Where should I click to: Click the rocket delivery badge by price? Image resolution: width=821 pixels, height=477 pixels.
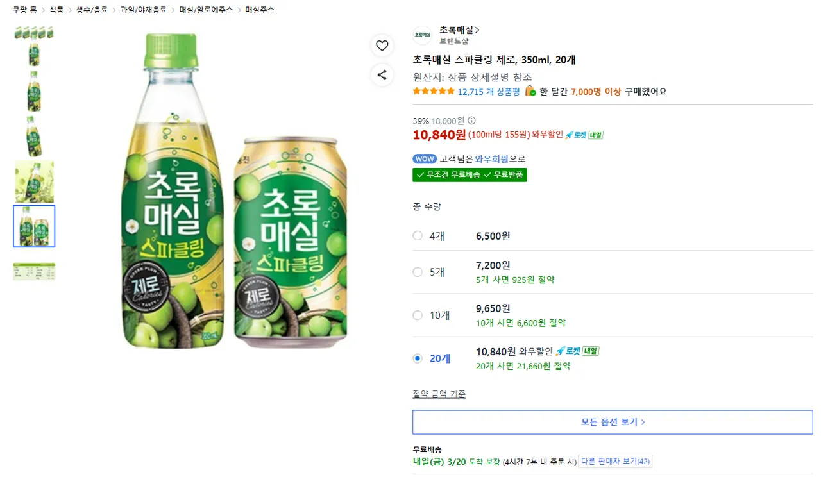[584, 135]
